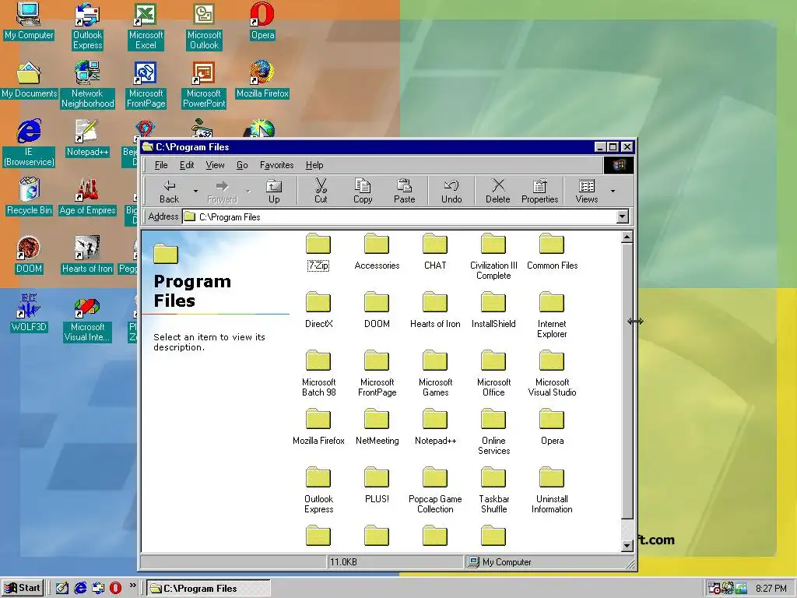Select the Popcap Game Collection folder

[x=435, y=491]
